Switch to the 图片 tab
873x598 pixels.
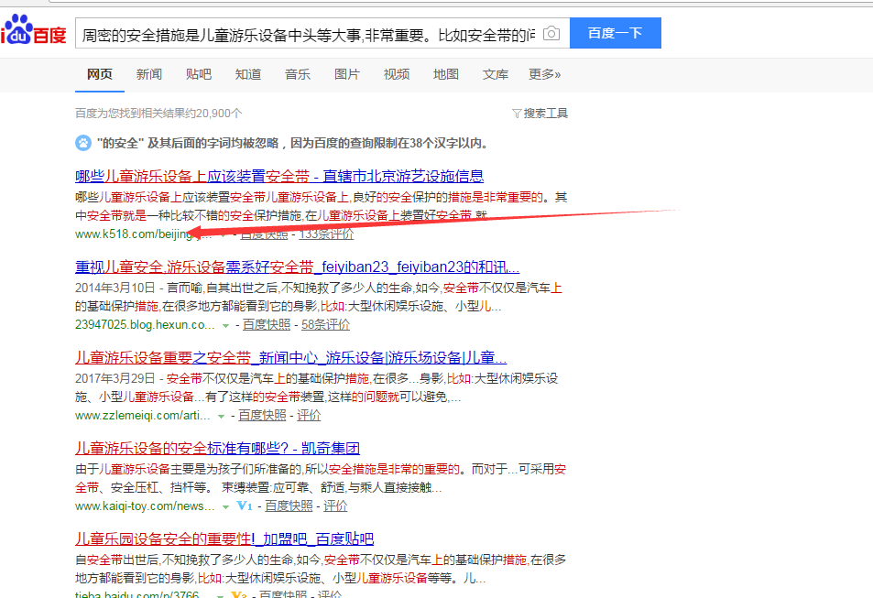(347, 74)
